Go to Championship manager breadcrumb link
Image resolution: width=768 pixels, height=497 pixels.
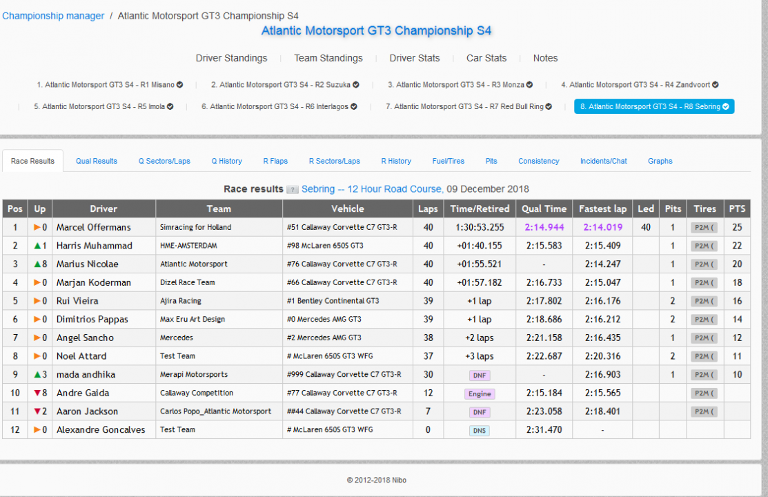54,15
